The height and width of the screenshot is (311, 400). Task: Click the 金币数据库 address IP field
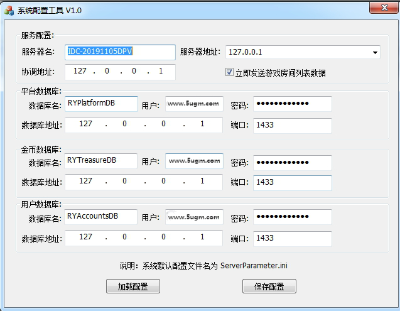coord(143,182)
